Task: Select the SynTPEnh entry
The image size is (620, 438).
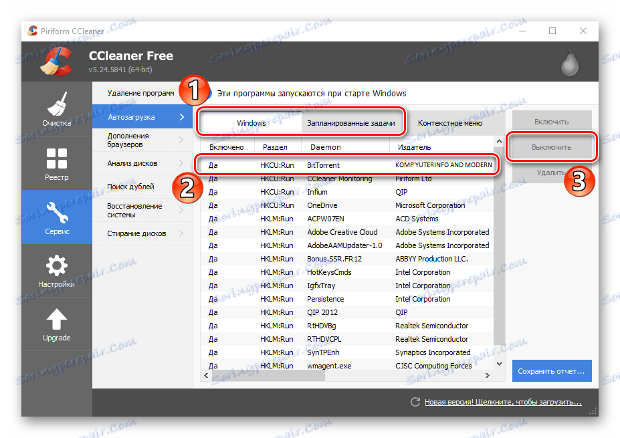Action: (347, 352)
